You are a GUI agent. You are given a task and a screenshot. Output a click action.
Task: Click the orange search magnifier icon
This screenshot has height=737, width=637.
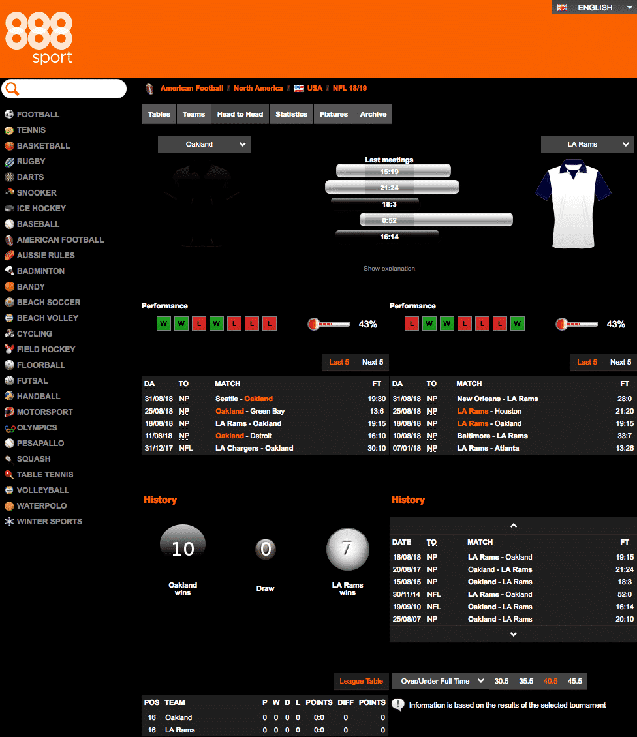pyautogui.click(x=12, y=89)
